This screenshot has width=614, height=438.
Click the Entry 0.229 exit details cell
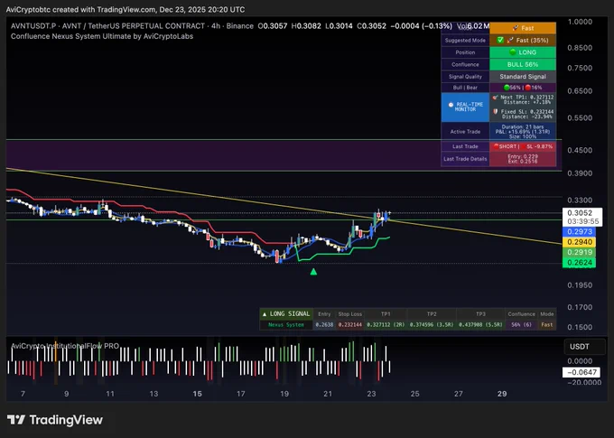point(523,159)
